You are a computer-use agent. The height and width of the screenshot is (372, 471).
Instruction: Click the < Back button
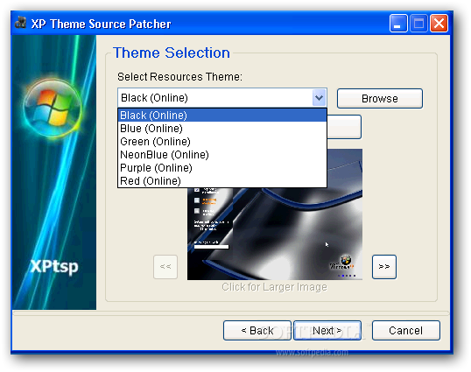pos(257,331)
